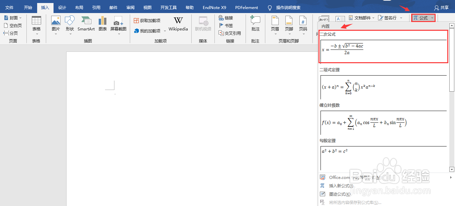Screen dimensions: 455x206
Task: Expand the Pictures (图片) dropdown arrow
Action: point(56,33)
